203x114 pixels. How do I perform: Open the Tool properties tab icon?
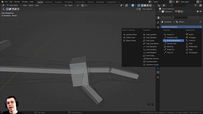tap(158, 22)
